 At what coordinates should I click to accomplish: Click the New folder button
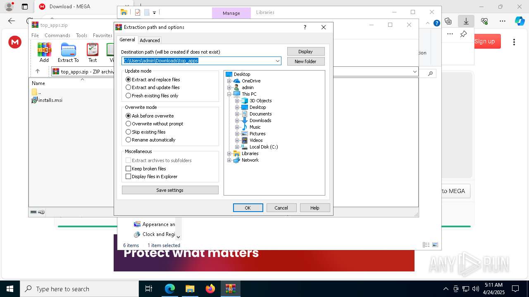[x=306, y=61]
